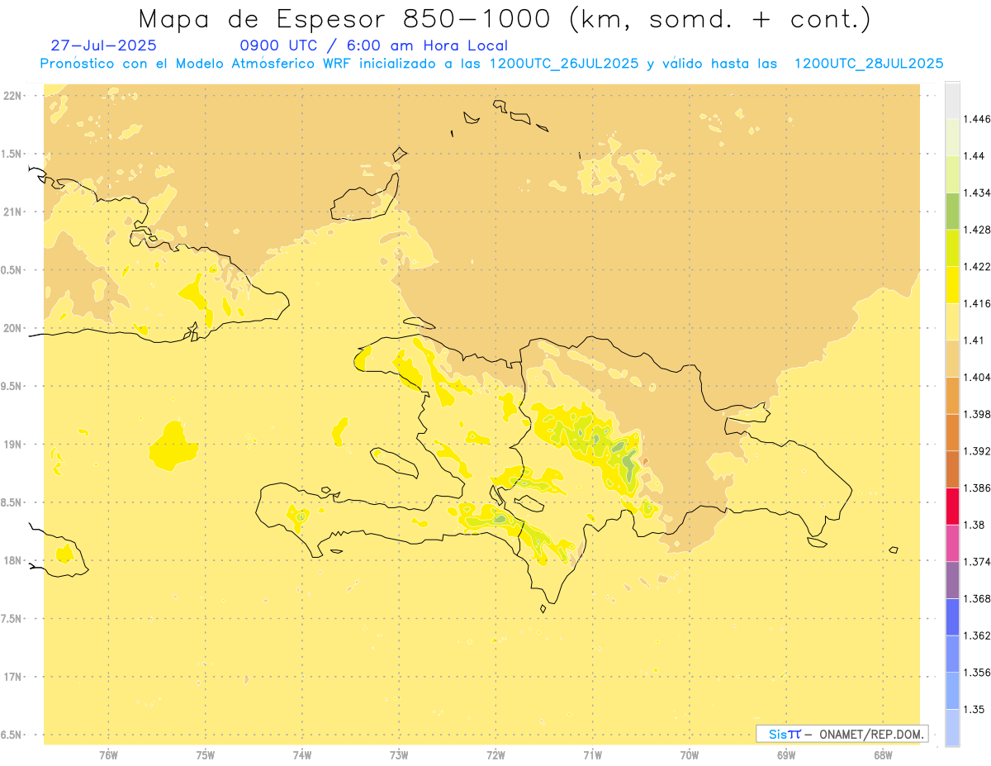Pick the pink legend swatch between 1.374 and 1.38
The height and width of the screenshot is (766, 991).
point(952,543)
